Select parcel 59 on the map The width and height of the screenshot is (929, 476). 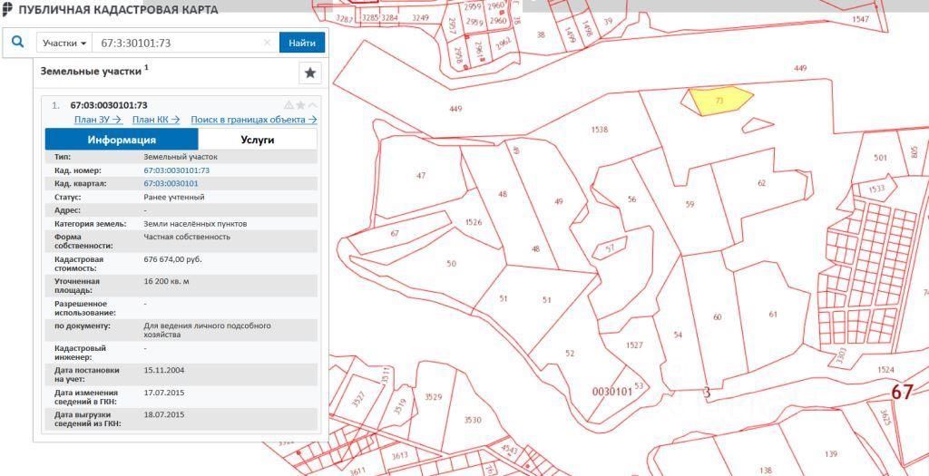pos(689,204)
